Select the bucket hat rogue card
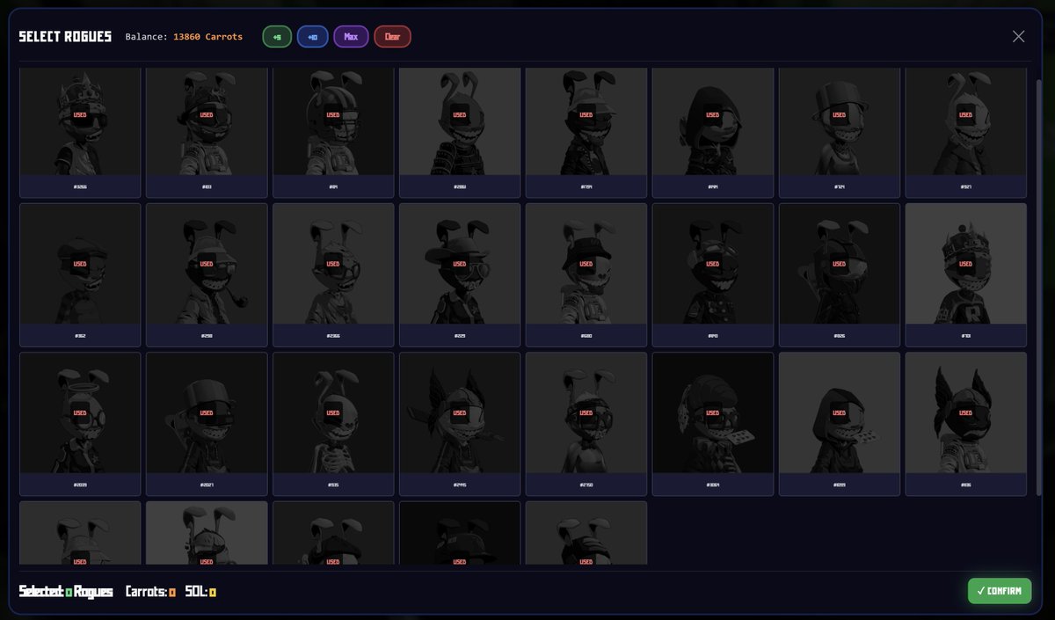Viewport: 1055px width, 620px height. pyautogui.click(x=586, y=275)
